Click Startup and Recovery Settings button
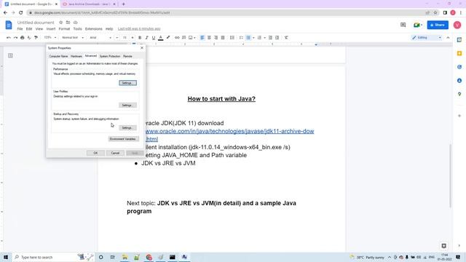The image size is (466, 262). point(128,128)
